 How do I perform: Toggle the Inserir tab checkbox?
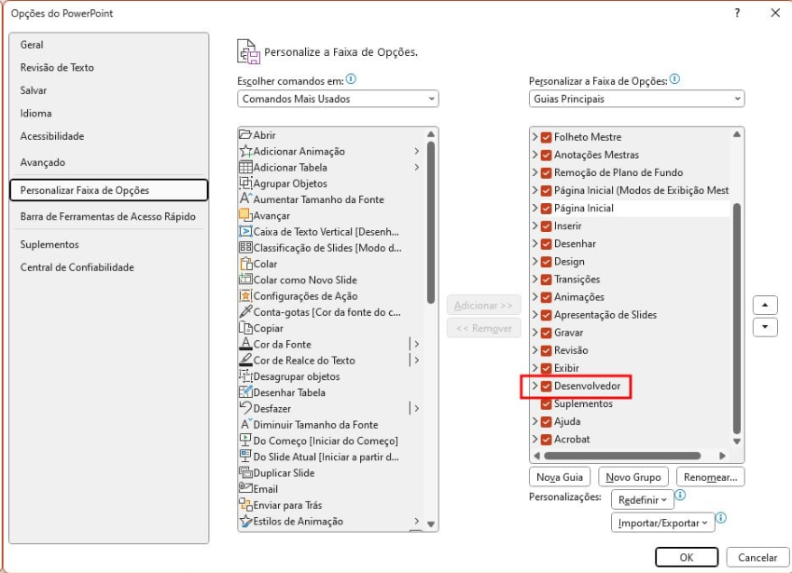pos(546,226)
